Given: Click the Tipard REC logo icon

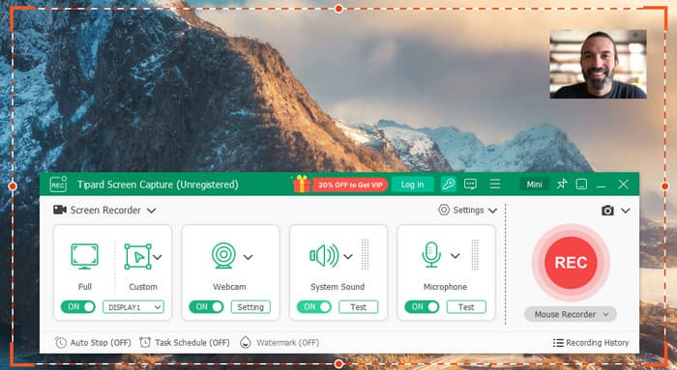Looking at the screenshot, I should pos(58,185).
